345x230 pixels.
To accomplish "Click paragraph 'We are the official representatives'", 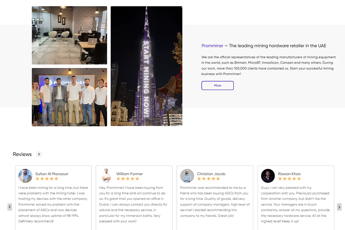I will click(269, 65).
